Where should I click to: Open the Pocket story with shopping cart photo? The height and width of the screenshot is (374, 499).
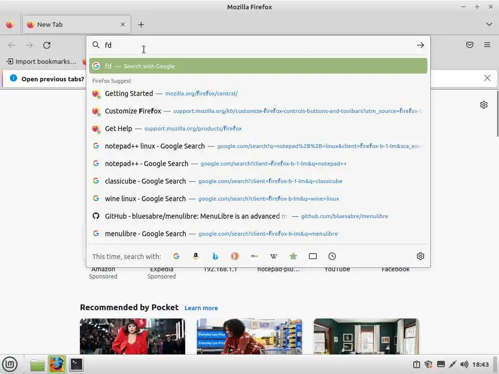249,337
